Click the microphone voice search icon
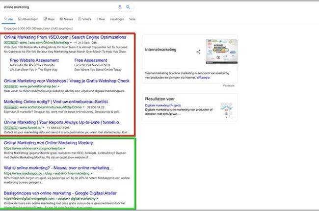 pyautogui.click(x=120, y=7)
